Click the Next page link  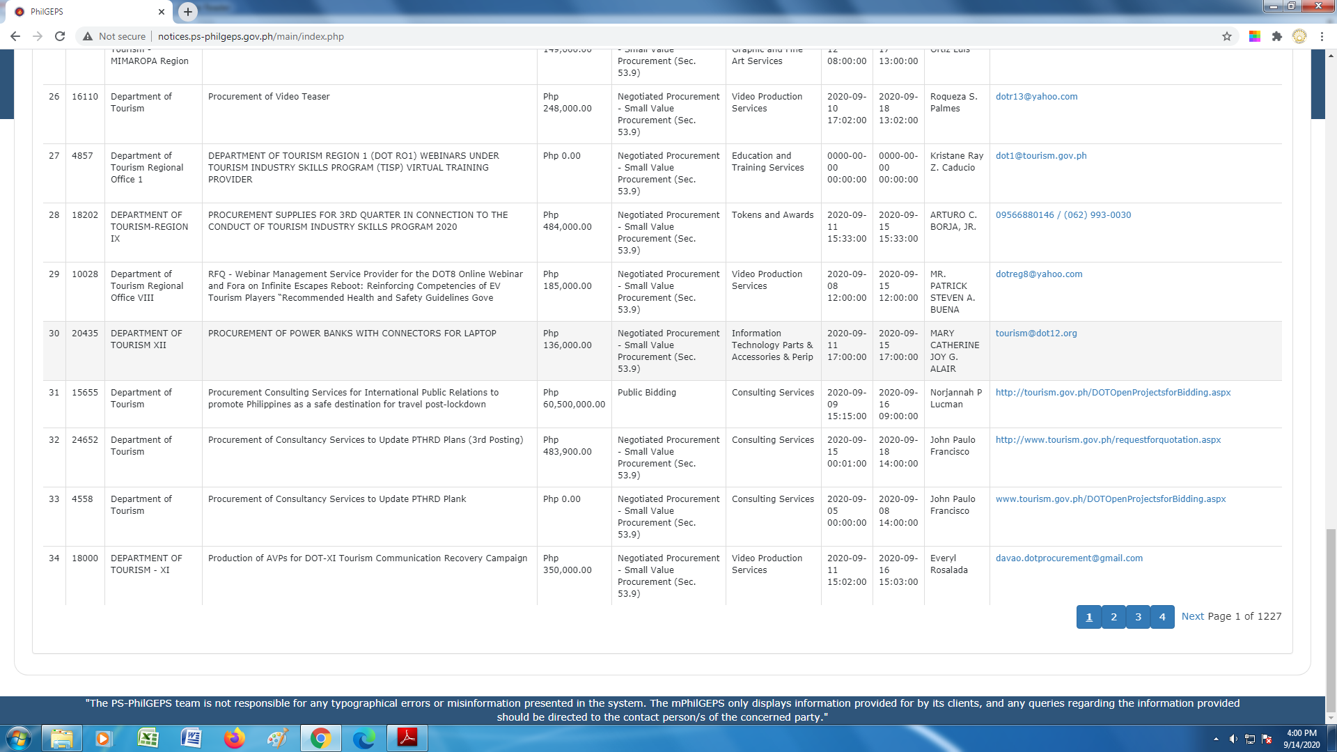[x=1193, y=616]
